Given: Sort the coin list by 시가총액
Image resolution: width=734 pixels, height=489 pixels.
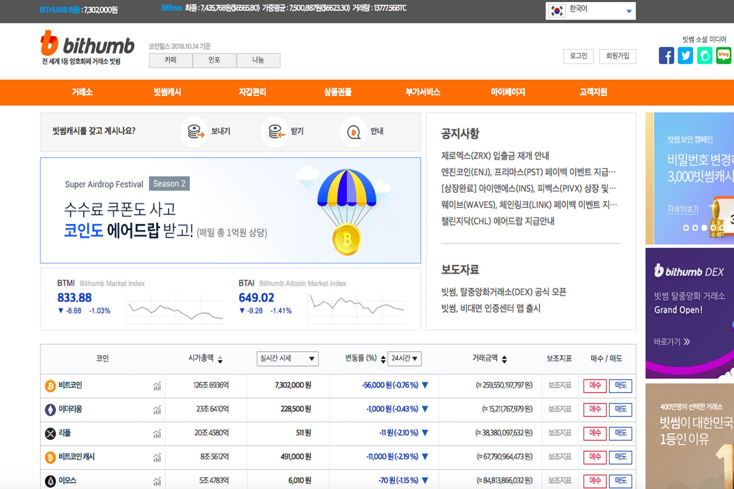Looking at the screenshot, I should point(220,359).
